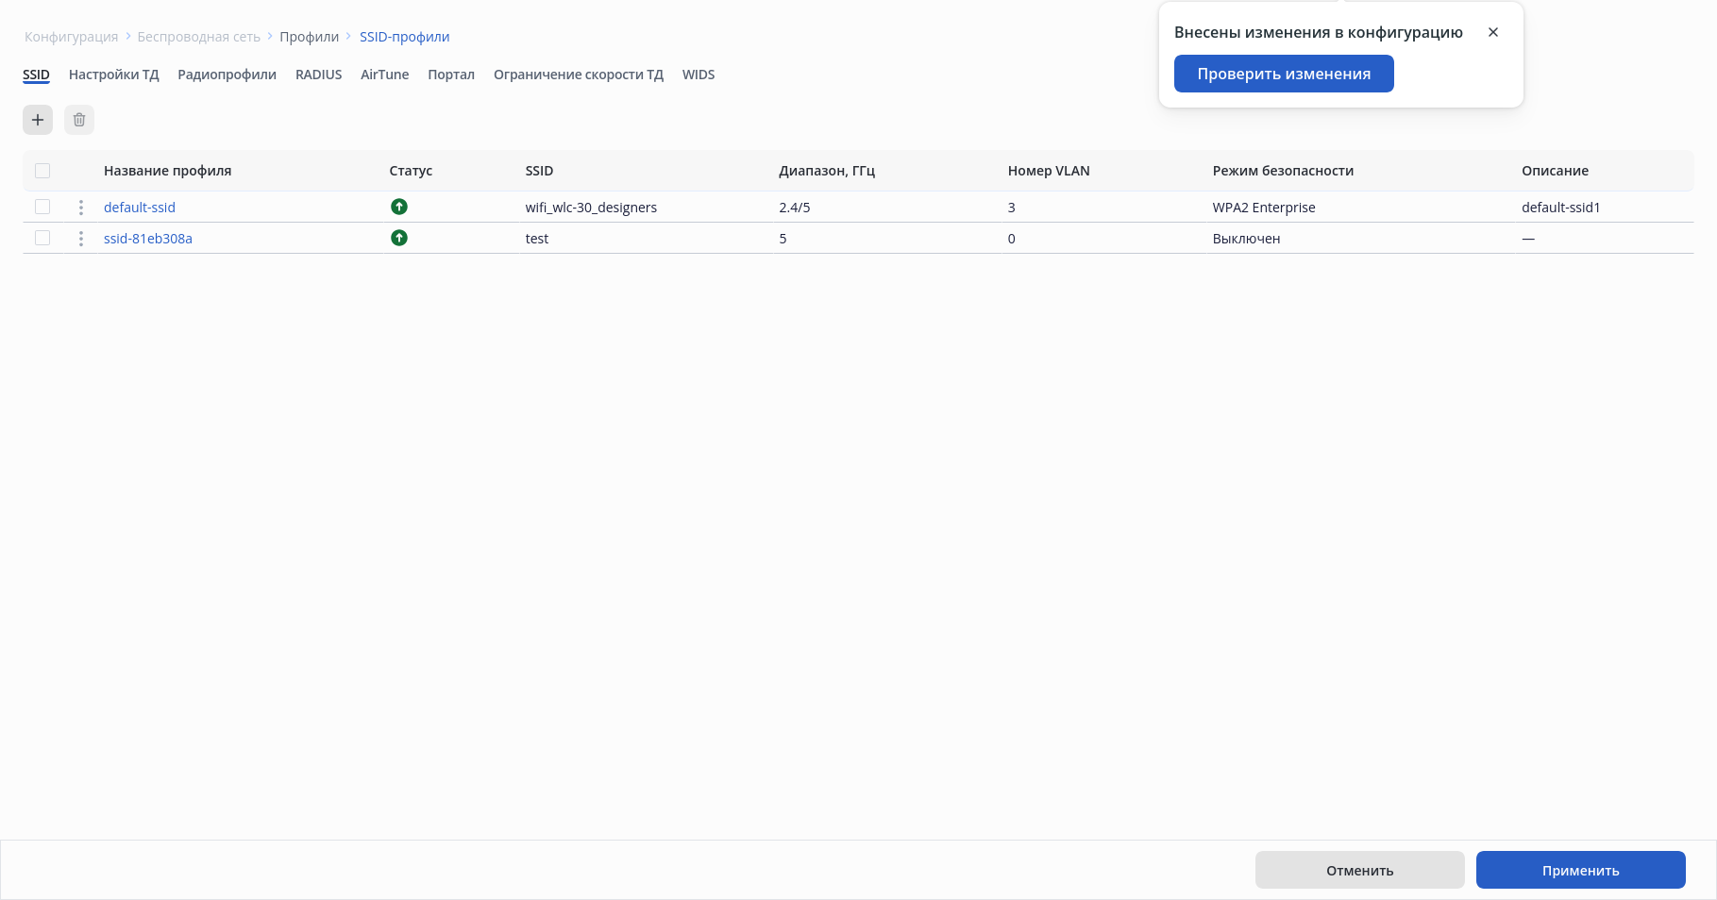Click green status icon of default-ssid

tap(399, 207)
